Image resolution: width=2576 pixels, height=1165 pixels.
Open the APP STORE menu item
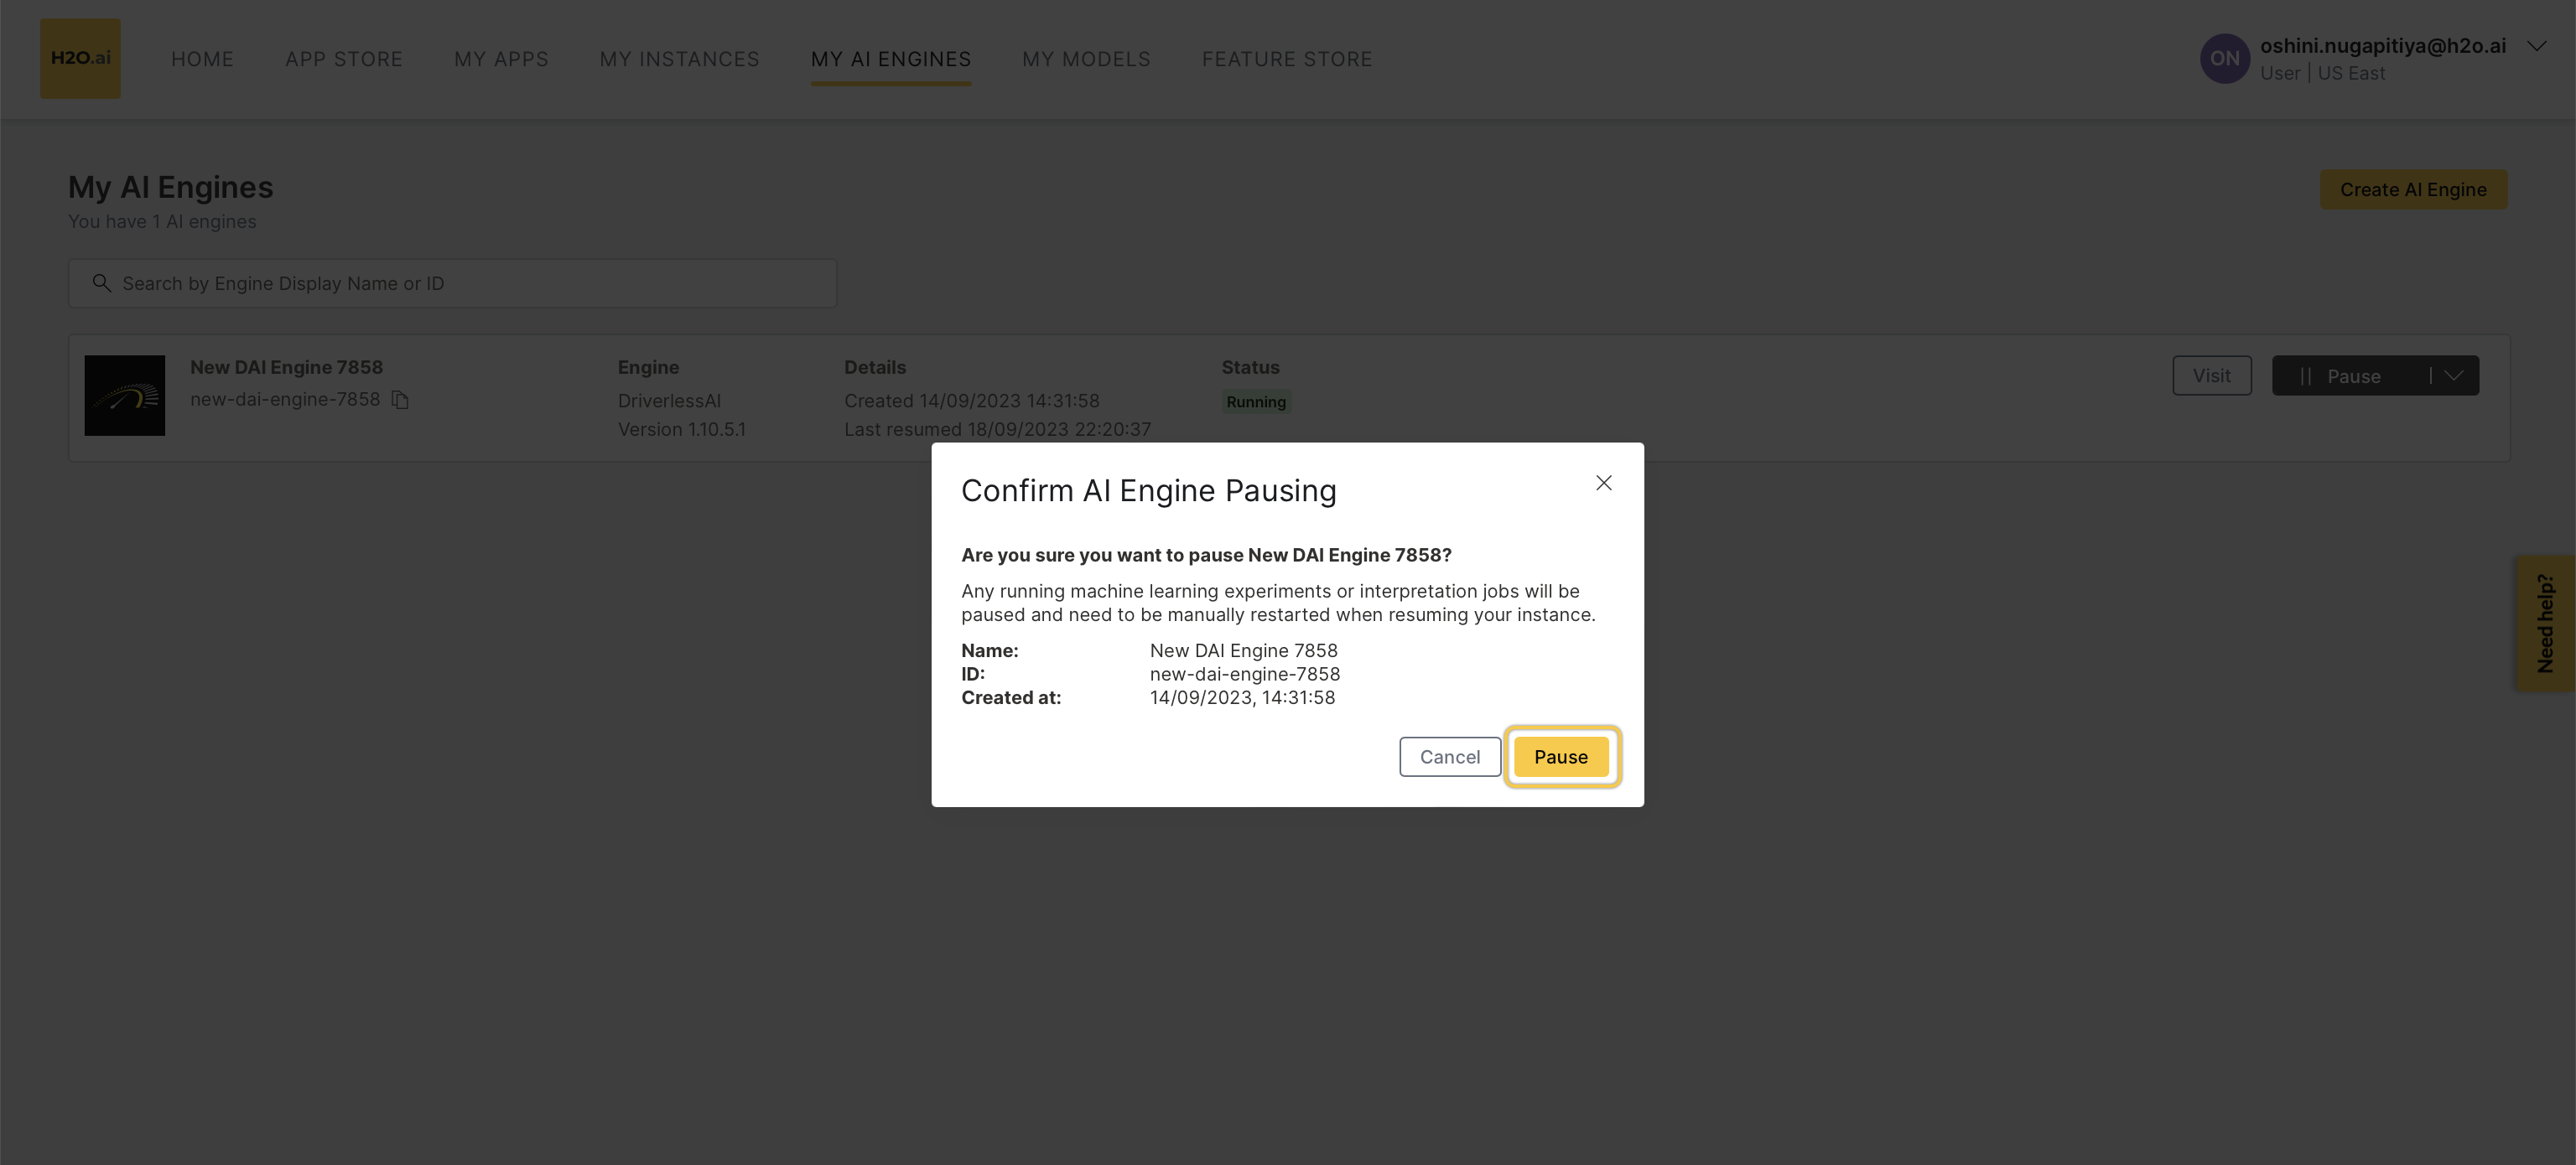pyautogui.click(x=343, y=58)
